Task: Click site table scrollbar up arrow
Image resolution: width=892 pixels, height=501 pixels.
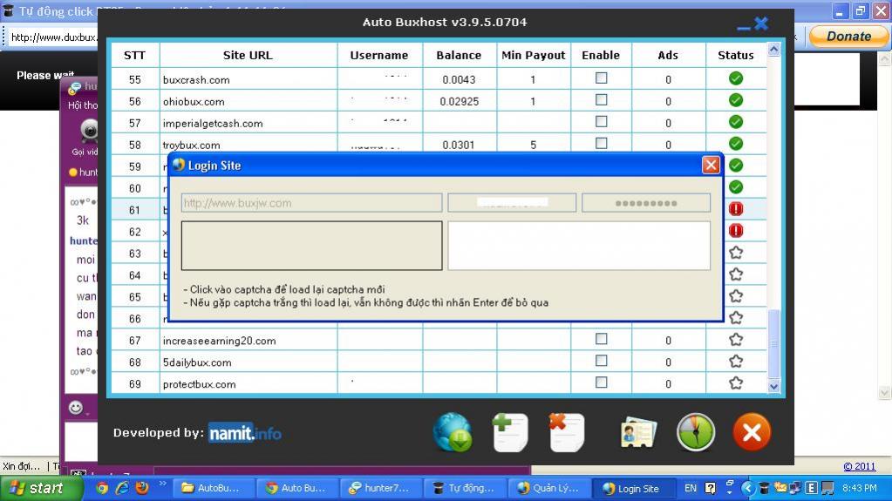Action: 773,50
